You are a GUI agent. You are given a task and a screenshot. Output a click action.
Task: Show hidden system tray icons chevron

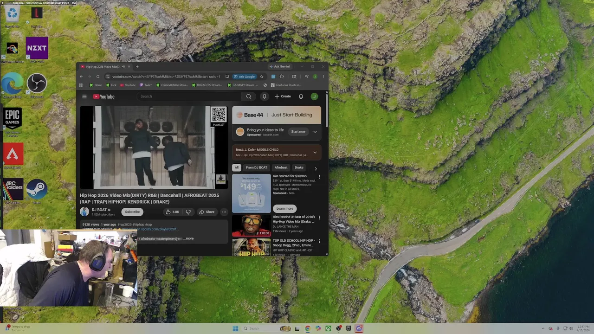coord(544,328)
